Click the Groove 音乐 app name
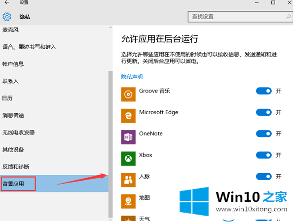Viewport: 293px width, 222px height. 154,91
